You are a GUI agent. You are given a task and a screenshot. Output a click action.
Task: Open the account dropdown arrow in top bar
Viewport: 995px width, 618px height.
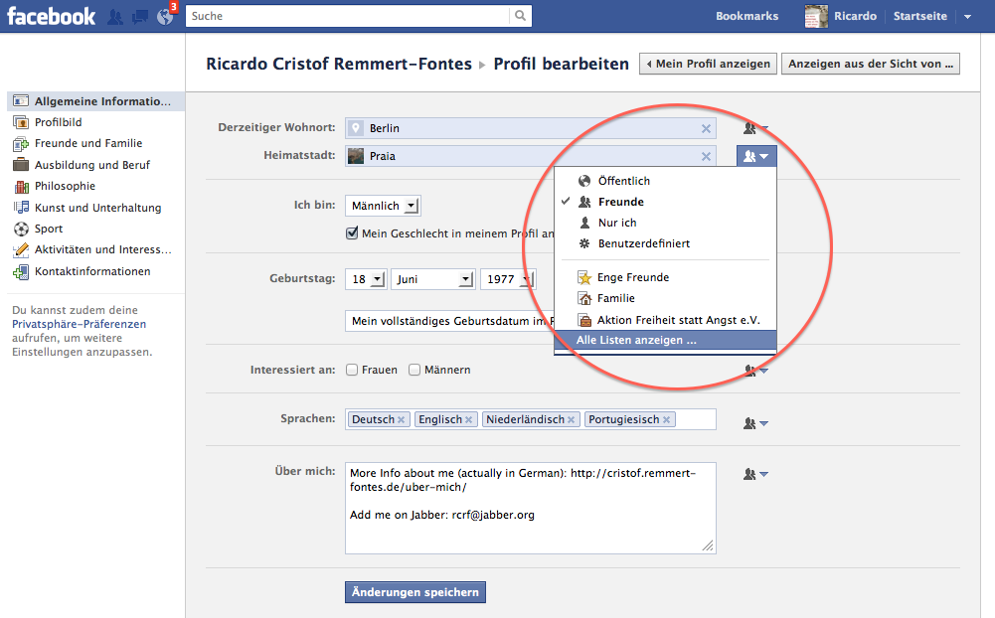968,17
